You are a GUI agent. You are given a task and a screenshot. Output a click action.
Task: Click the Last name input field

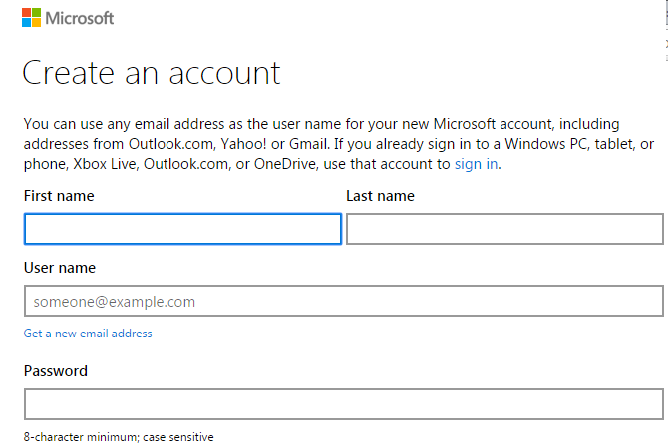504,229
